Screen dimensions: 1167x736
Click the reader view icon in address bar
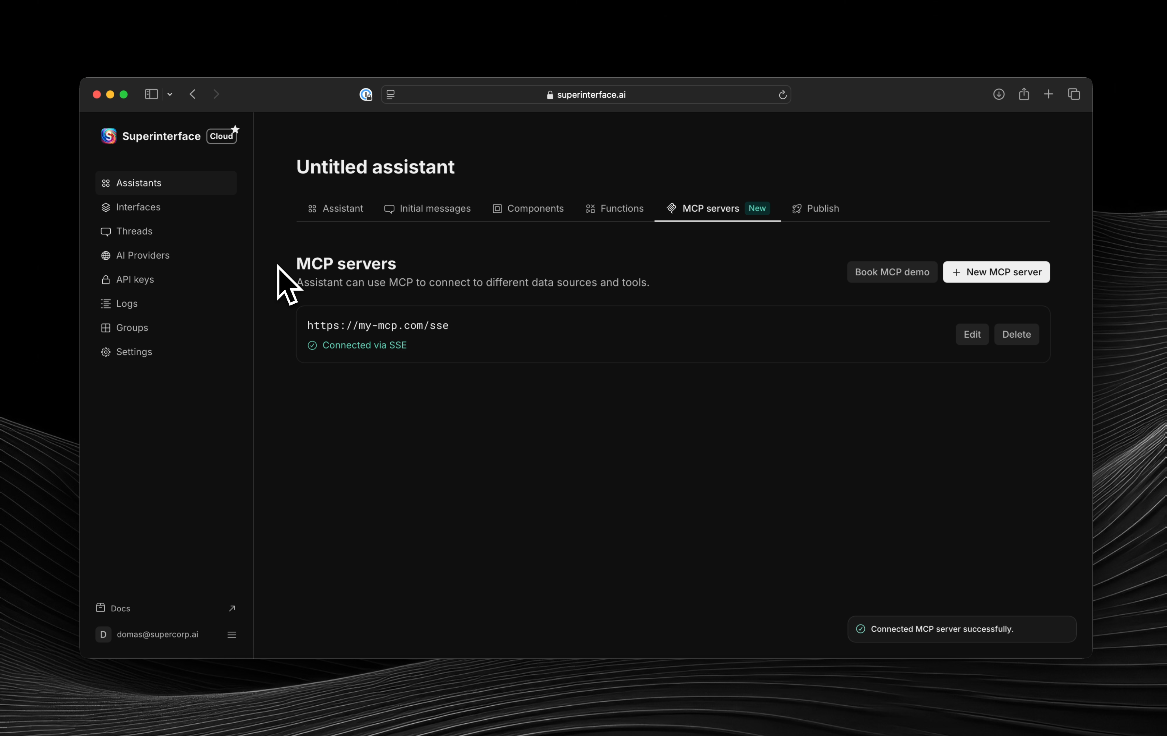coord(391,94)
